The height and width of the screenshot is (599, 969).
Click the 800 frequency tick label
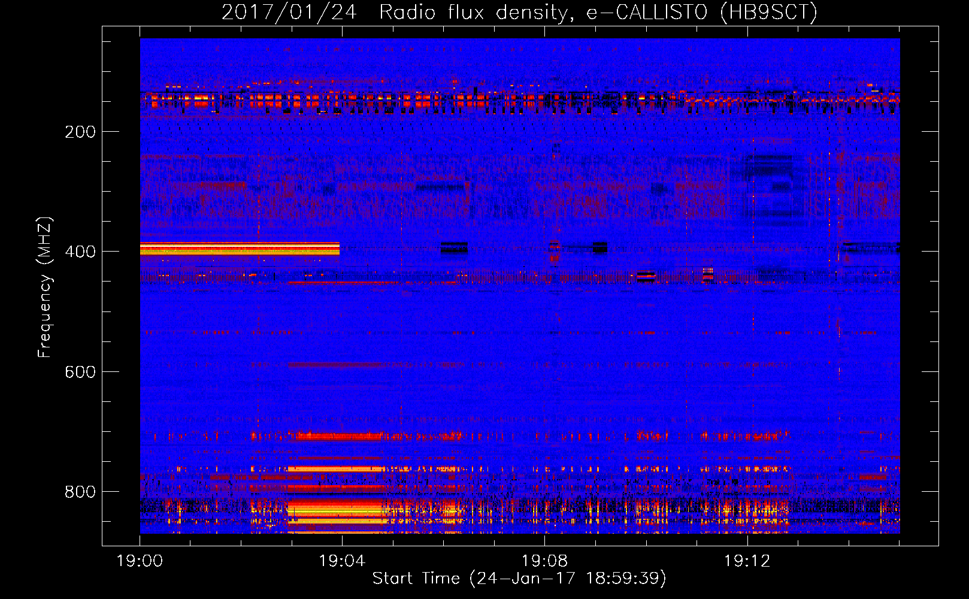pos(80,492)
